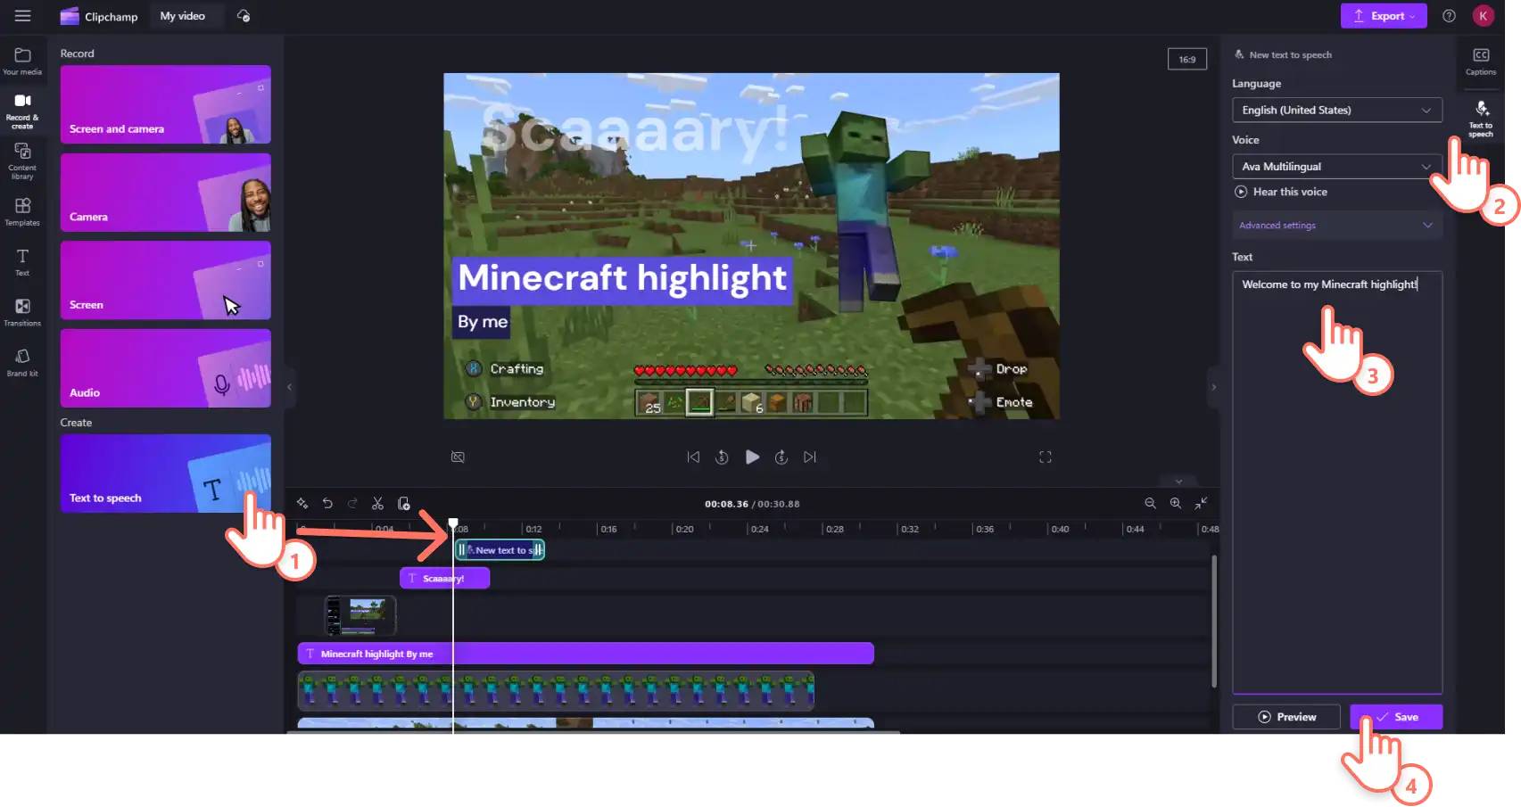1521x807 pixels.
Task: Click the timeline vertical scrollbar
Action: tap(1214, 622)
